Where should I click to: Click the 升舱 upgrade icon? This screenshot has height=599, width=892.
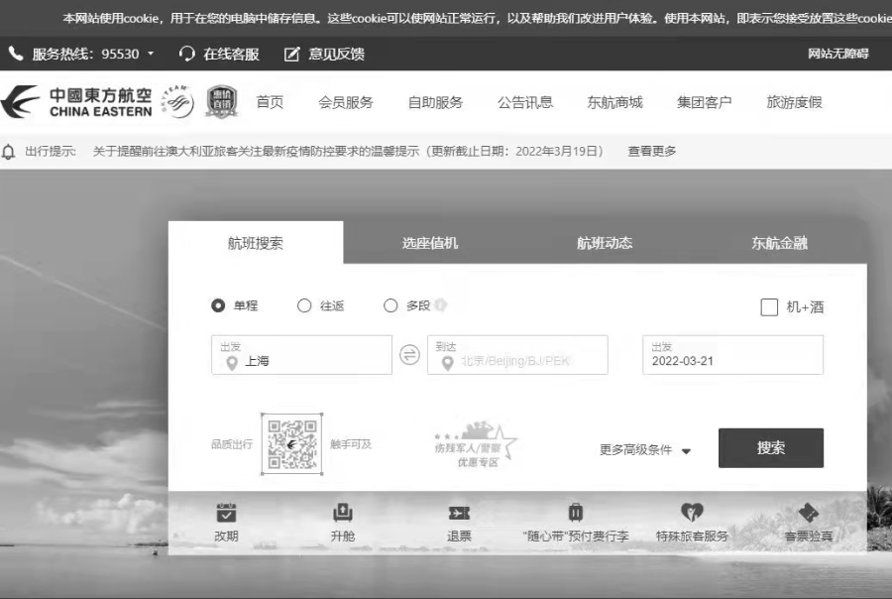343,514
